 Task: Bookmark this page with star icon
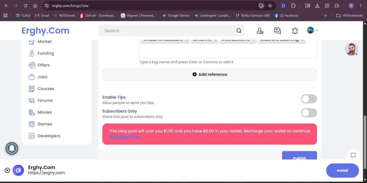[270, 5]
